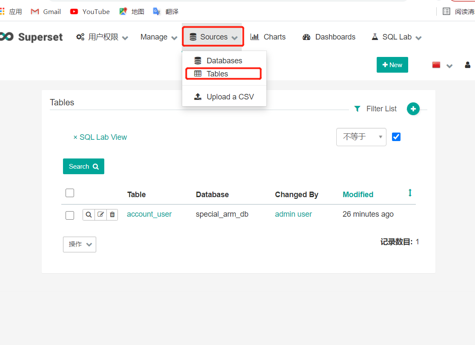
Task: Tick the checkbox for account_user row
Action: point(70,215)
